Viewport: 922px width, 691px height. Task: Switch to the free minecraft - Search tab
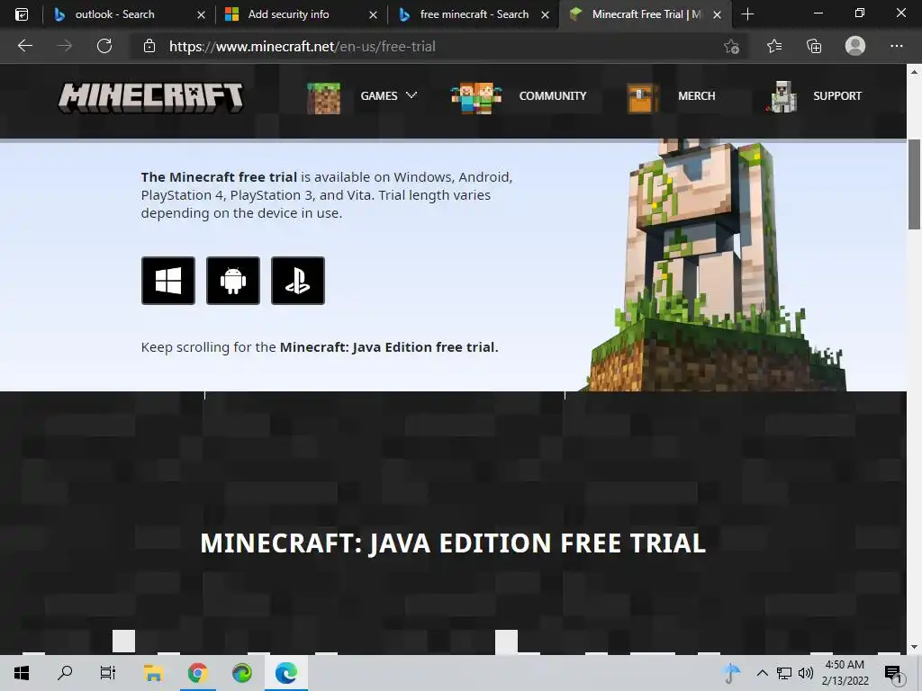pyautogui.click(x=474, y=14)
